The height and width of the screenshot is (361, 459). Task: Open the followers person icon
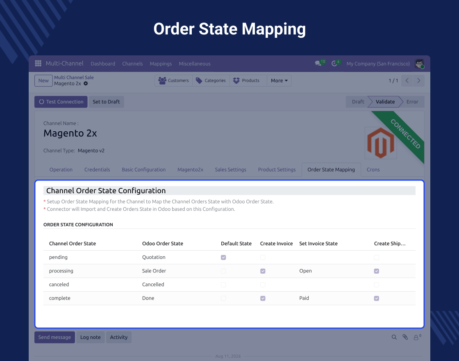coord(417,337)
